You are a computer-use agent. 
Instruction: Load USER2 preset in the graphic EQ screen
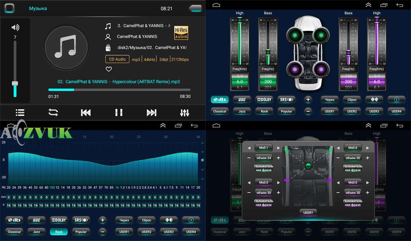click(146, 232)
